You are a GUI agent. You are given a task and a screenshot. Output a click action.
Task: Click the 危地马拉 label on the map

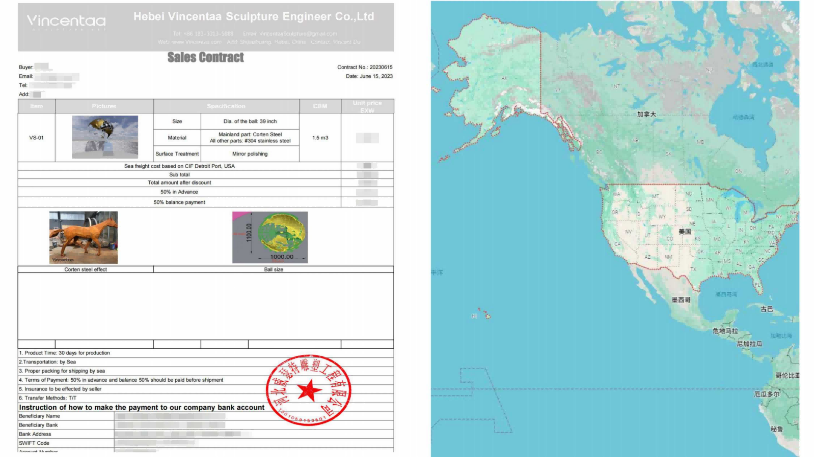pos(725,331)
